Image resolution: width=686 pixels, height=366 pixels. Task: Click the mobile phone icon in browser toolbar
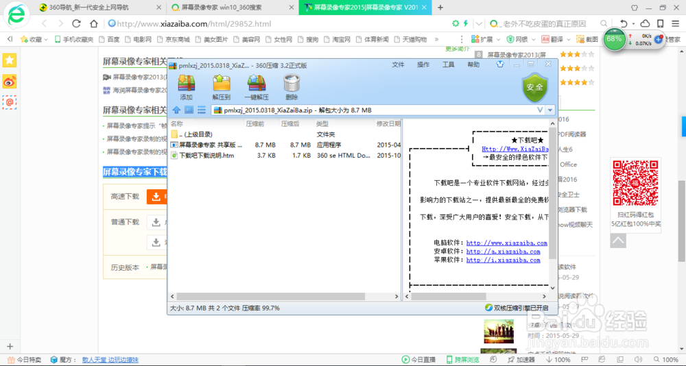tap(660, 23)
